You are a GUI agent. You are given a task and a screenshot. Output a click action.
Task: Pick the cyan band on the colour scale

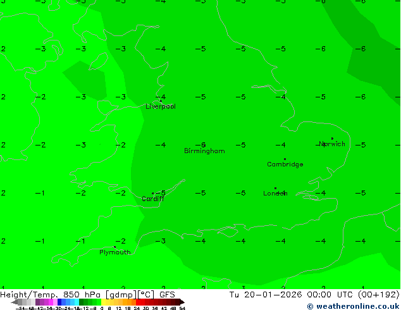77,302
